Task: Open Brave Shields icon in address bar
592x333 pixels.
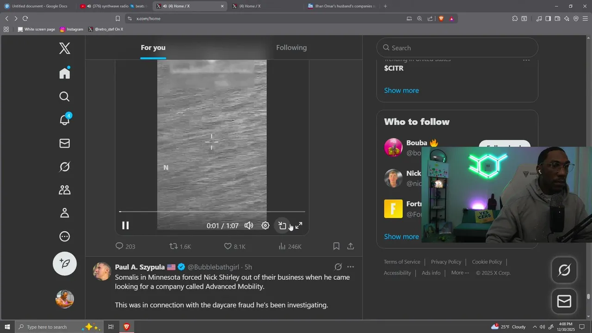Action: click(x=441, y=18)
